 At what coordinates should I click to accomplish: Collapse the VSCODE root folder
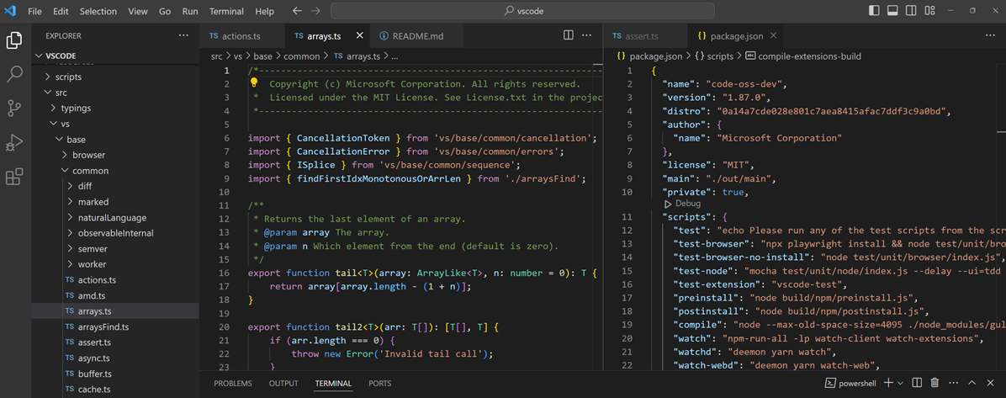[x=40, y=56]
